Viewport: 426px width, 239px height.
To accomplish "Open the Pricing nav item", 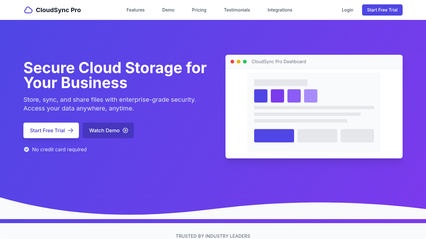I will click(x=199, y=10).
